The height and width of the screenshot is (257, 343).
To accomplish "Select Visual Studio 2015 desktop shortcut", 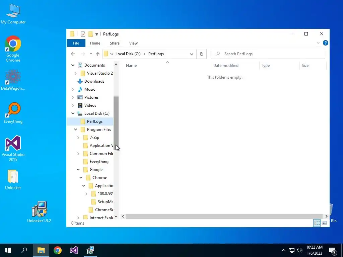I will coord(13,148).
